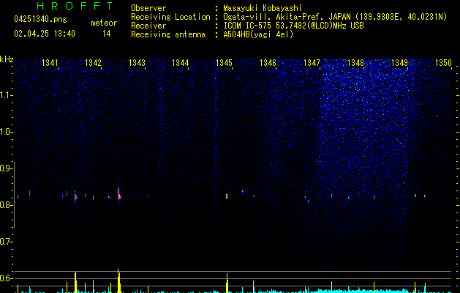This screenshot has height=293, width=460.
Task: Click the meteor count value 14
Action: tap(107, 34)
